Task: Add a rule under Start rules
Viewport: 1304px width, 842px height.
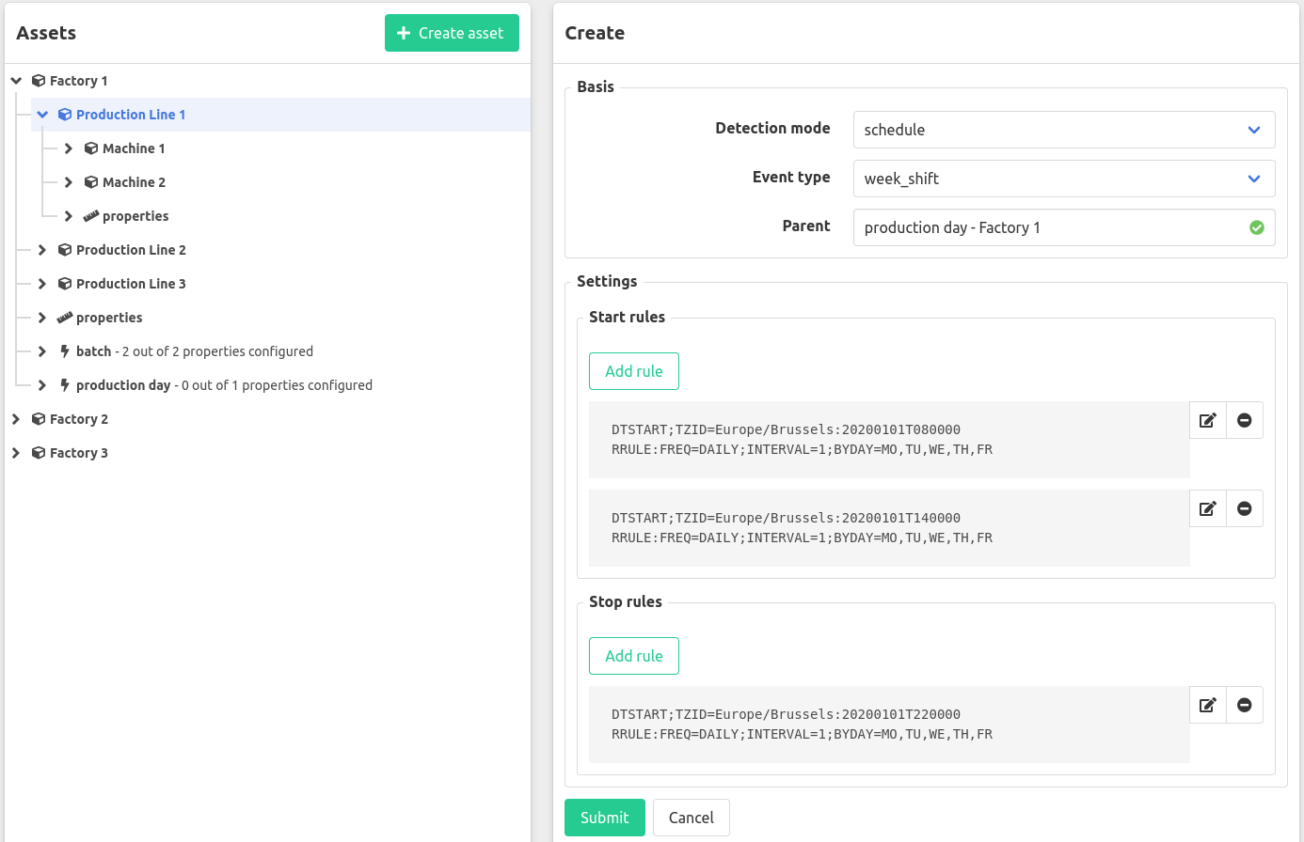Action: pos(634,371)
